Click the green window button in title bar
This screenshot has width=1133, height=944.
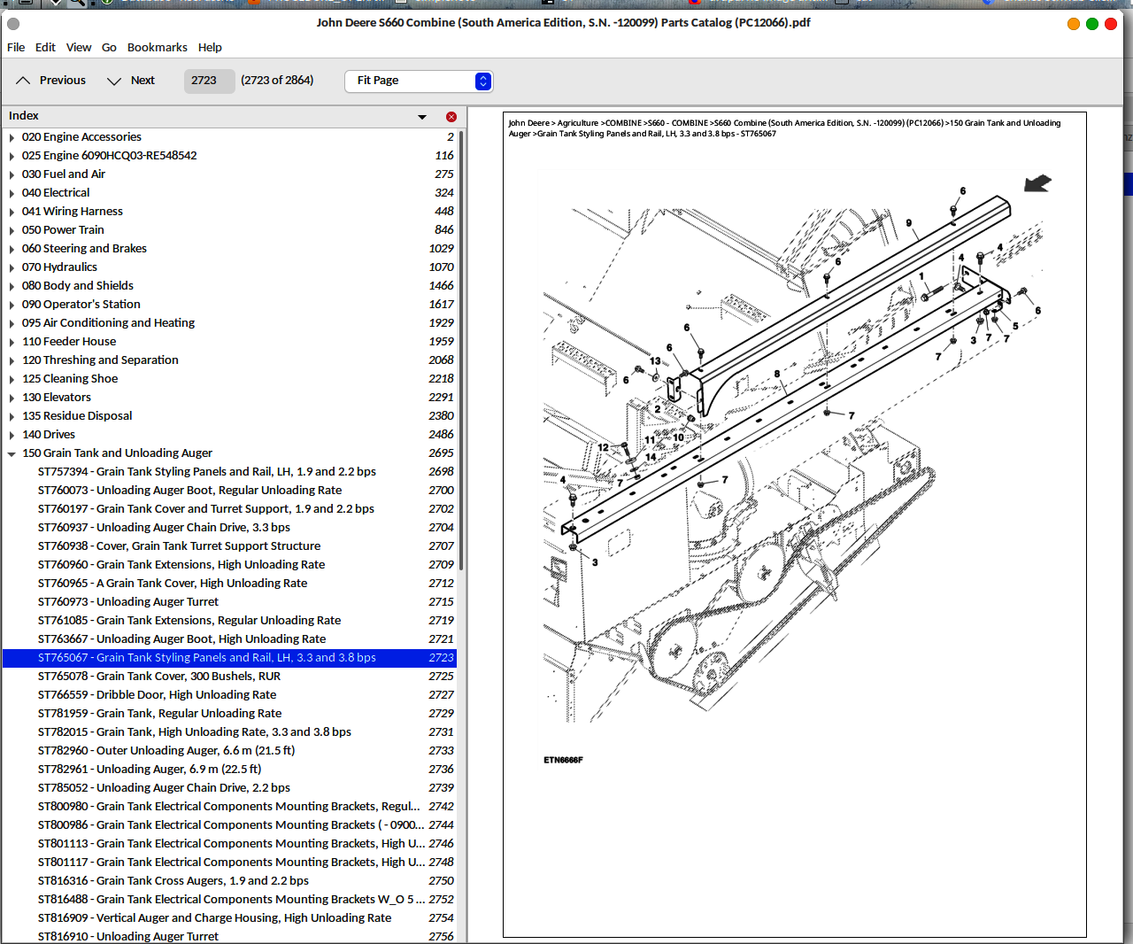(1092, 24)
